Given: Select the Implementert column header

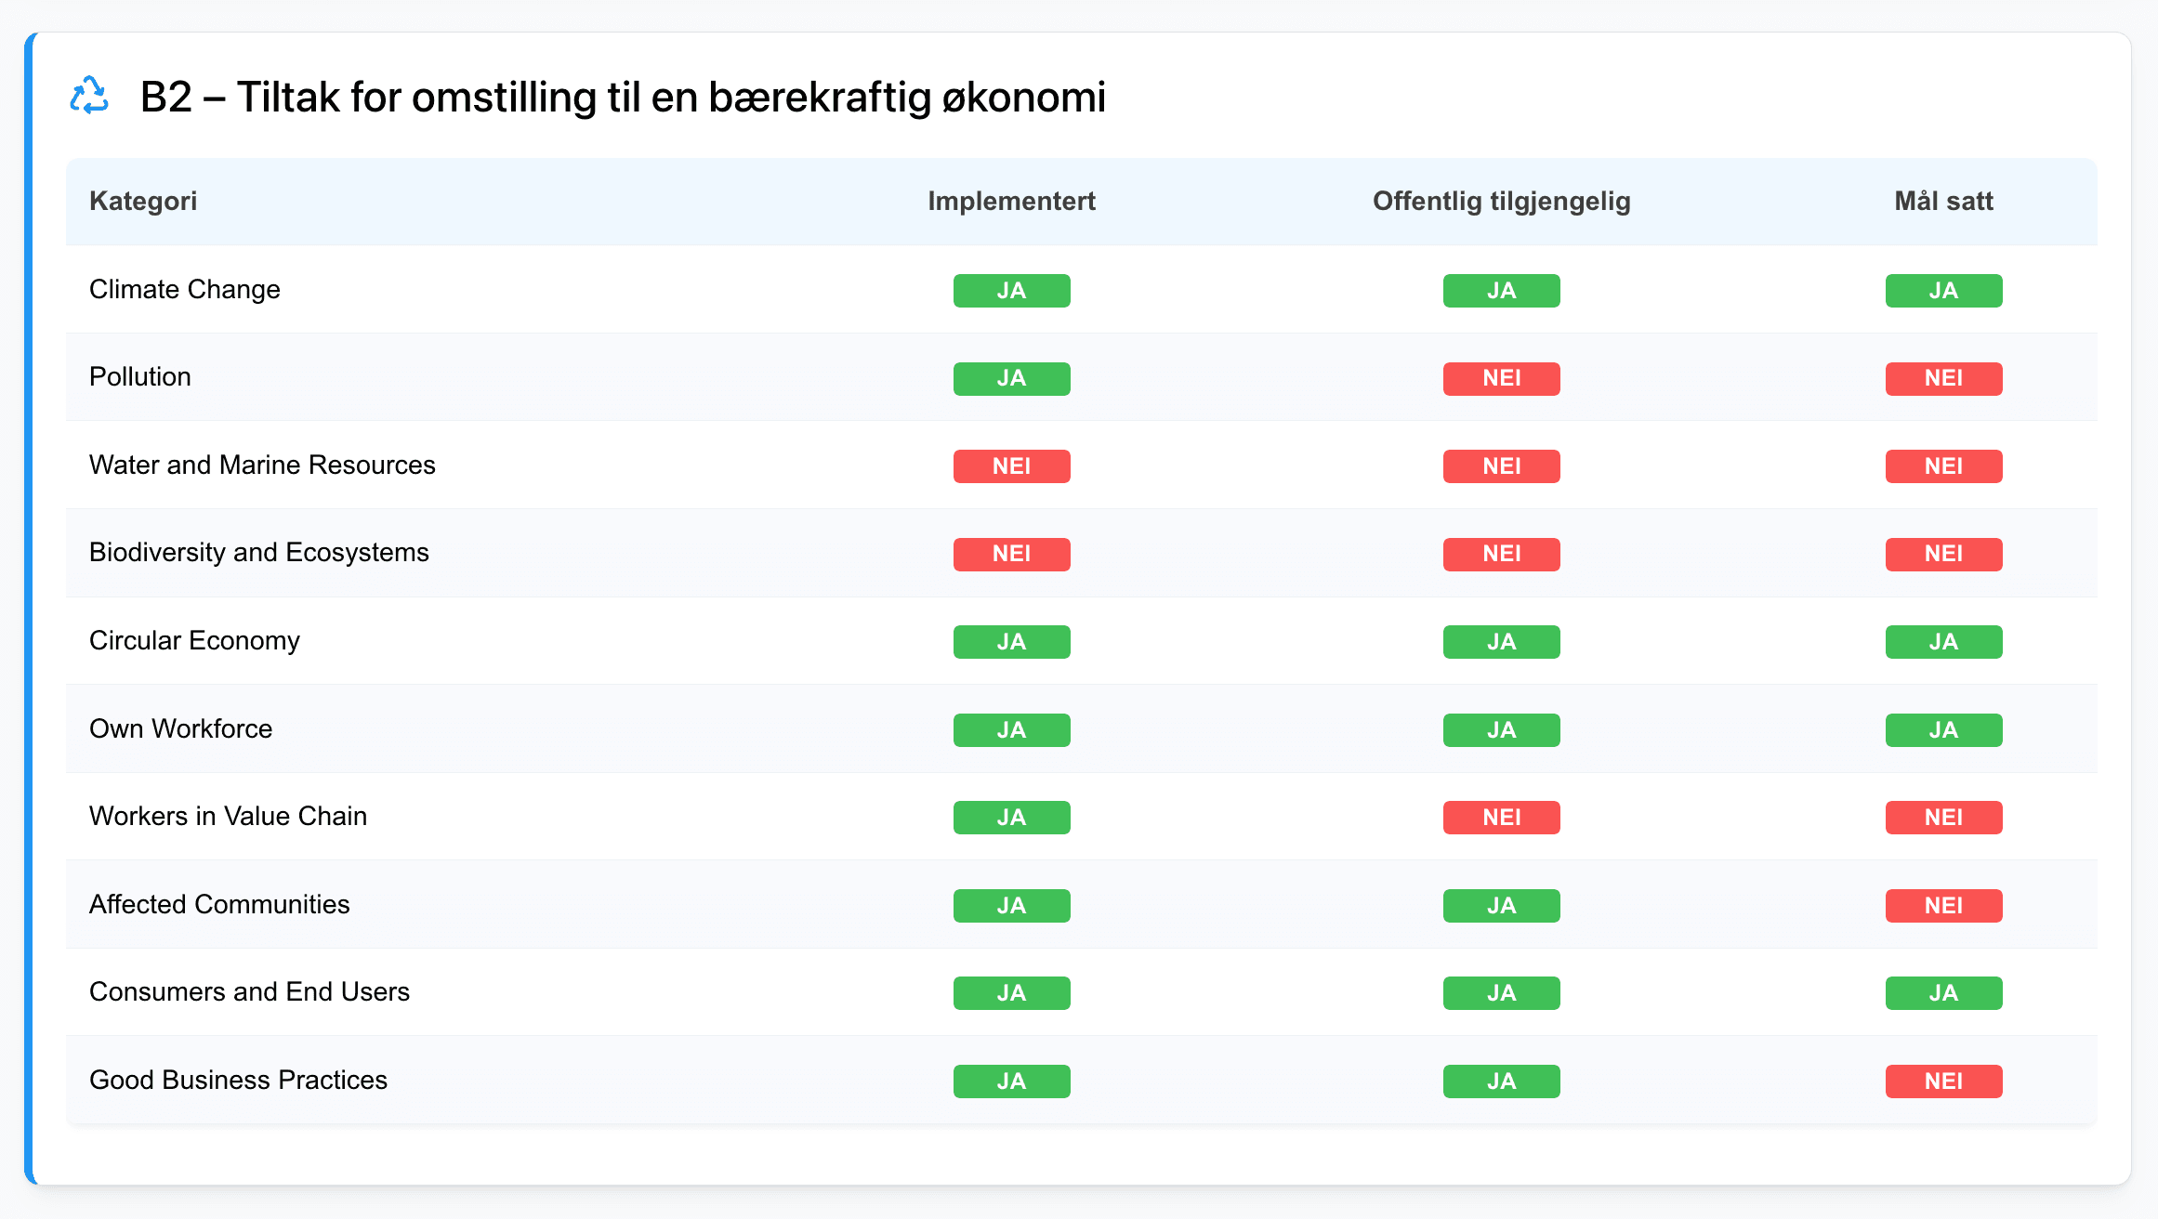Looking at the screenshot, I should [1011, 201].
